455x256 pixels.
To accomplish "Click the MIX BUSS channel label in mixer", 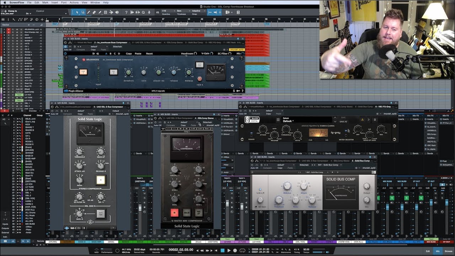I will [431, 242].
